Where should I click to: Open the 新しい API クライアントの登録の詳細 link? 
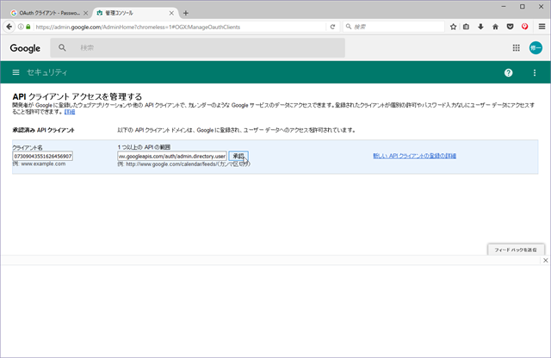pos(414,156)
